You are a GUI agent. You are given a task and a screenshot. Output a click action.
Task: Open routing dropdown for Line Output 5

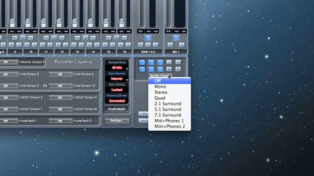9,74
